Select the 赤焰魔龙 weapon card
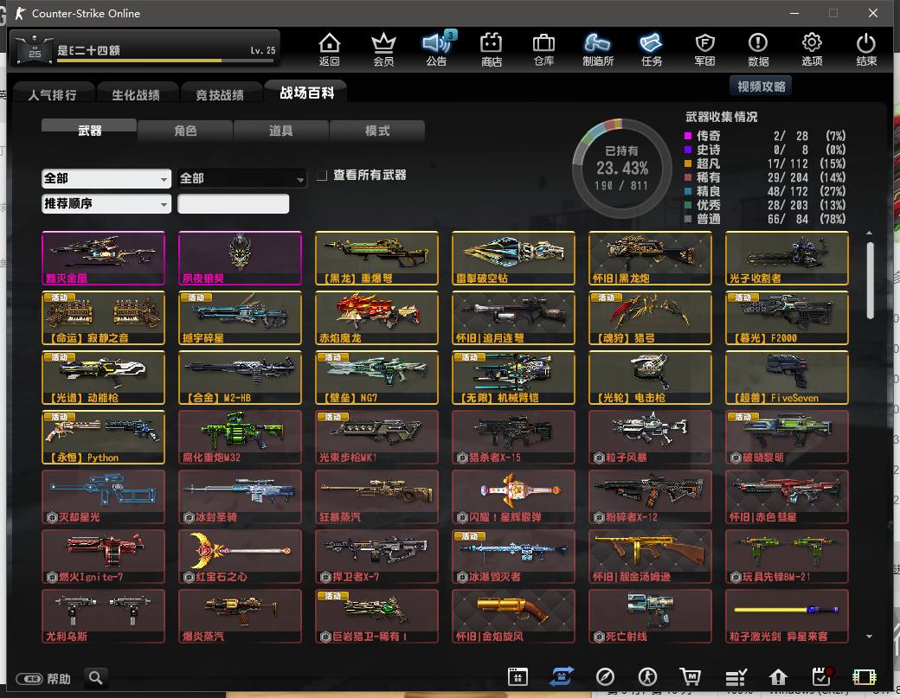900x698 pixels. (x=376, y=317)
